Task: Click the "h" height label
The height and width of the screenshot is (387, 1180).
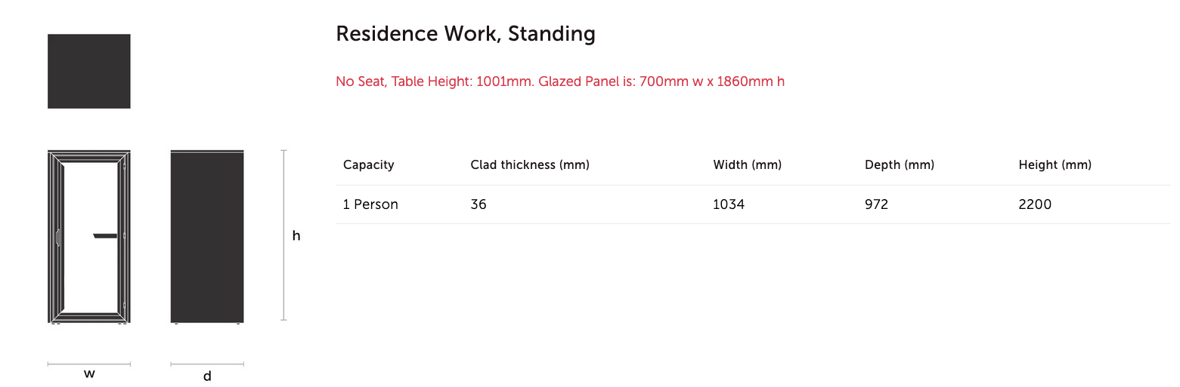Action: tap(296, 236)
